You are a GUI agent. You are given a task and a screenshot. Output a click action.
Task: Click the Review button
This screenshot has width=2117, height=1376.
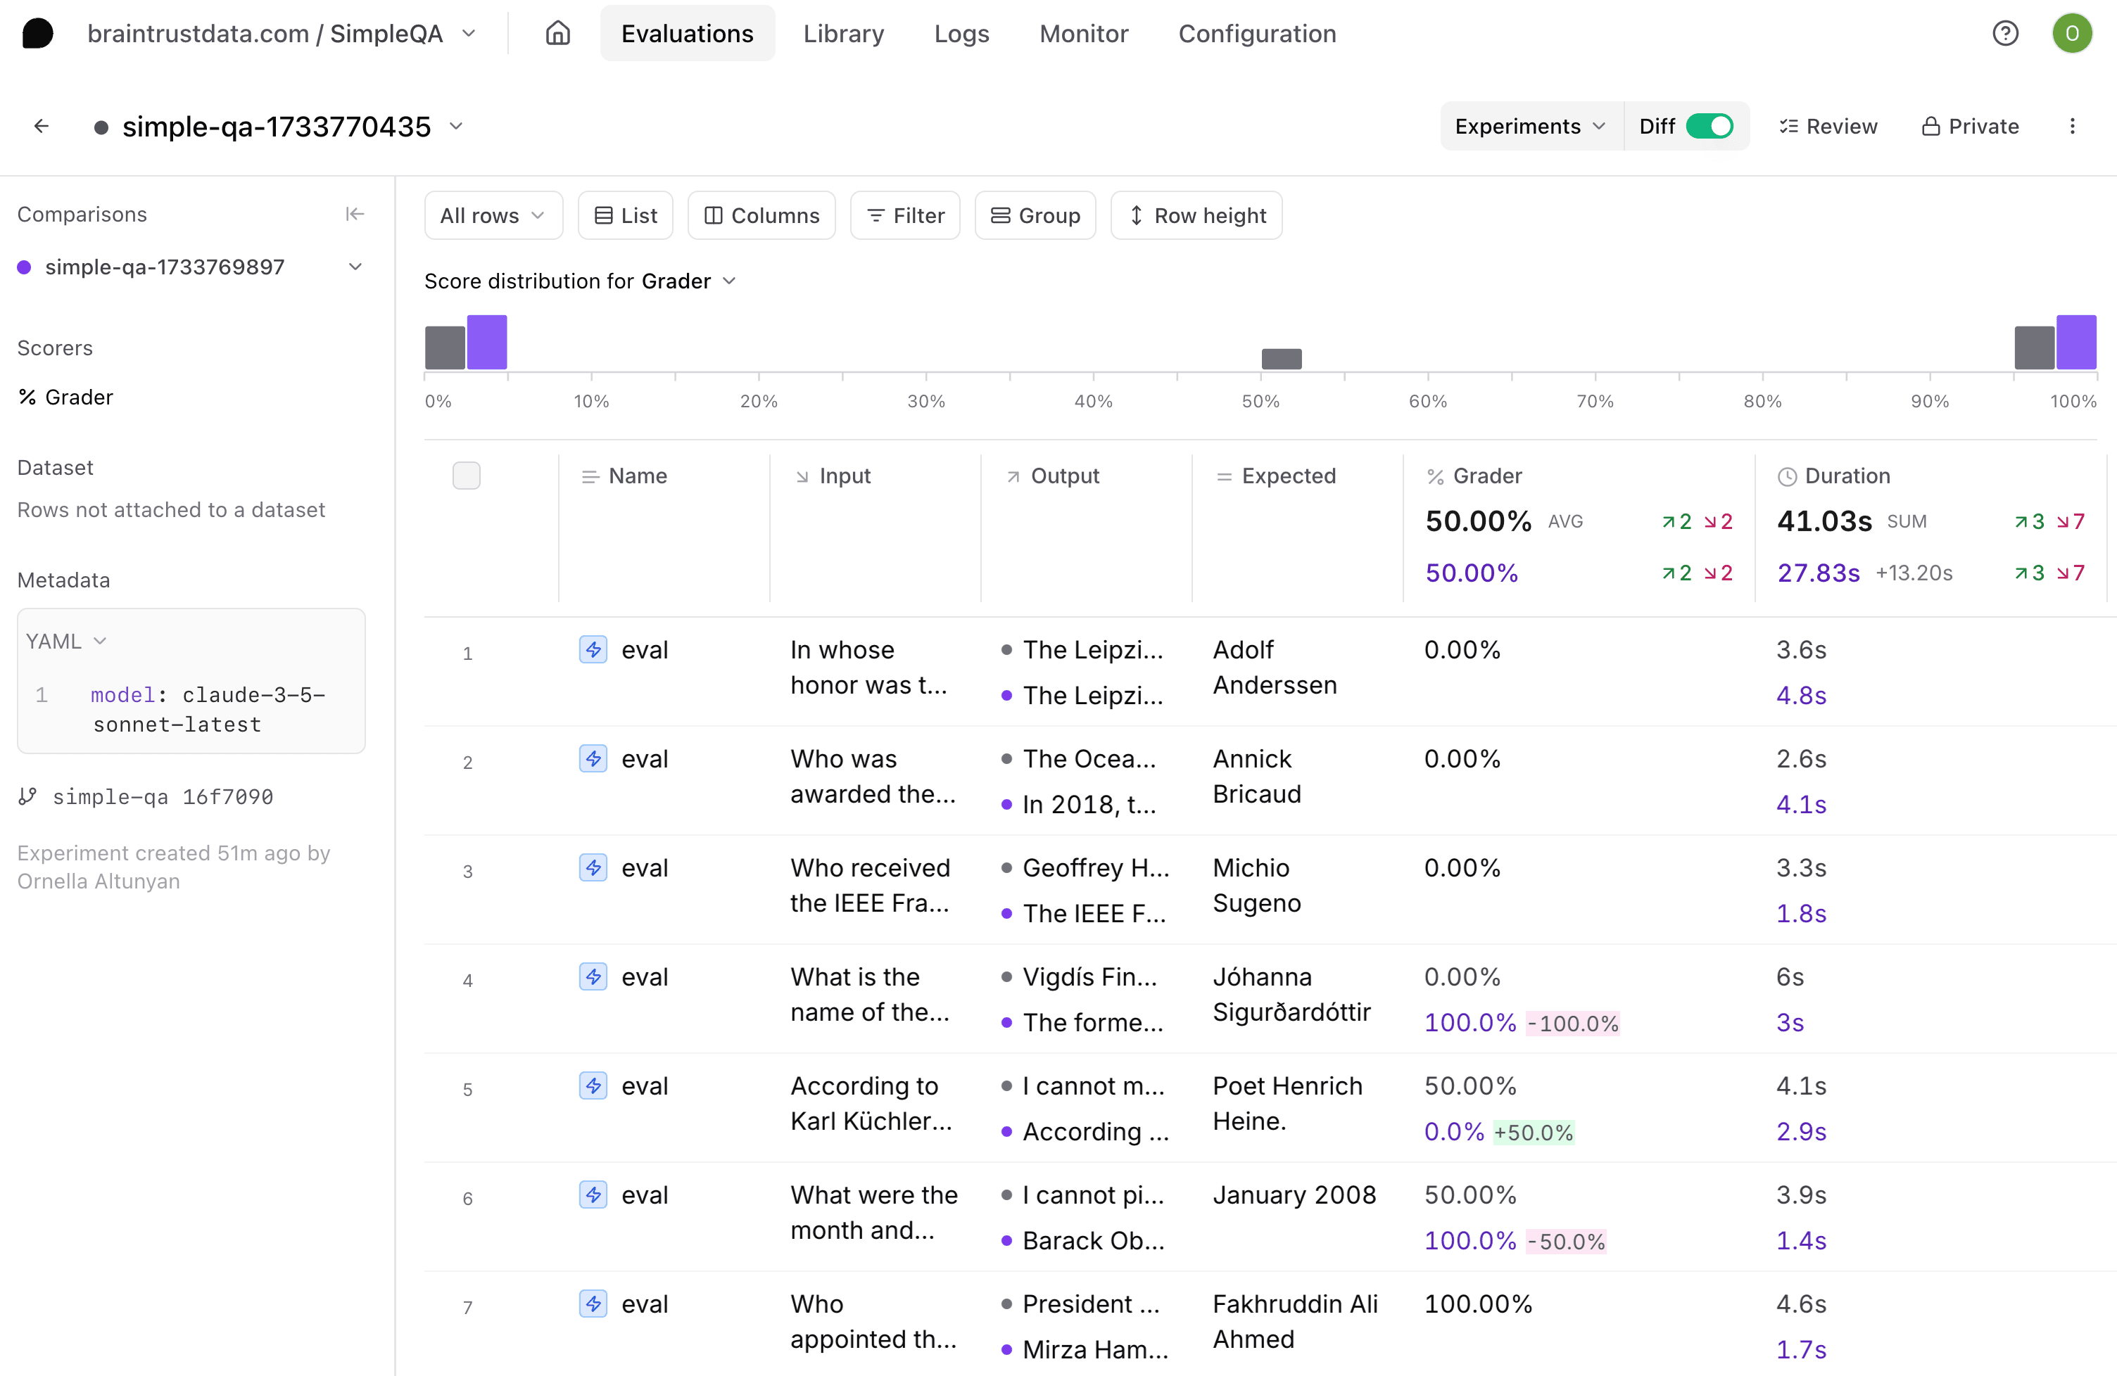tap(1828, 126)
